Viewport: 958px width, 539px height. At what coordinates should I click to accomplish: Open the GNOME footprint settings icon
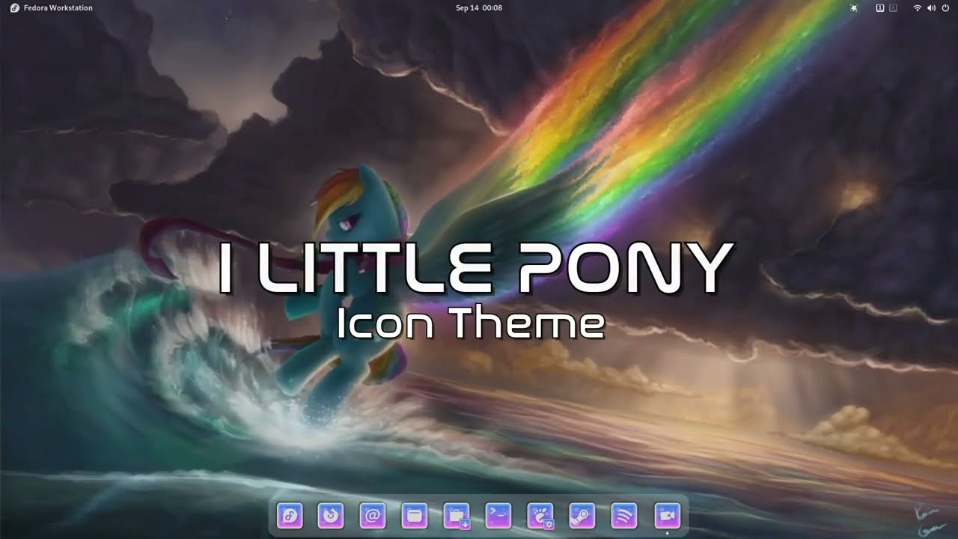point(541,515)
